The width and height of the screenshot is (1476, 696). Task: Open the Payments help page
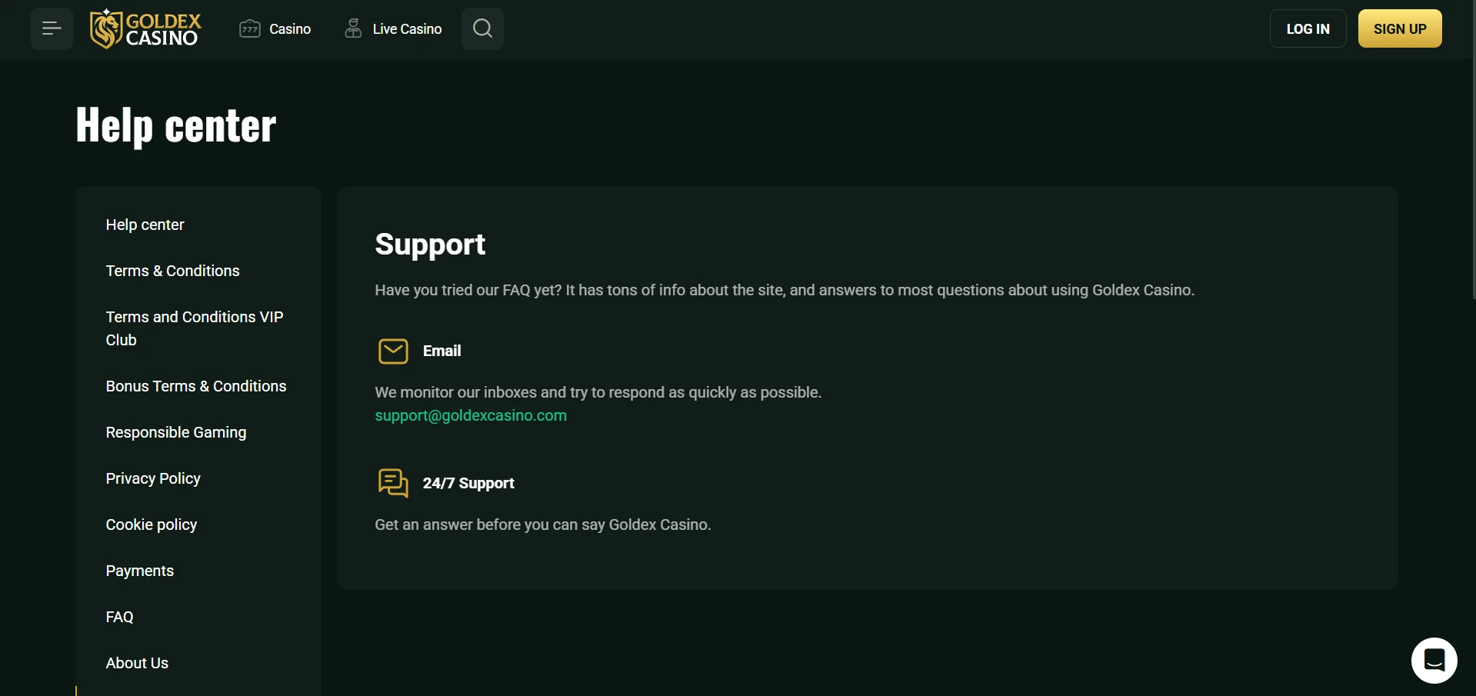tap(140, 571)
